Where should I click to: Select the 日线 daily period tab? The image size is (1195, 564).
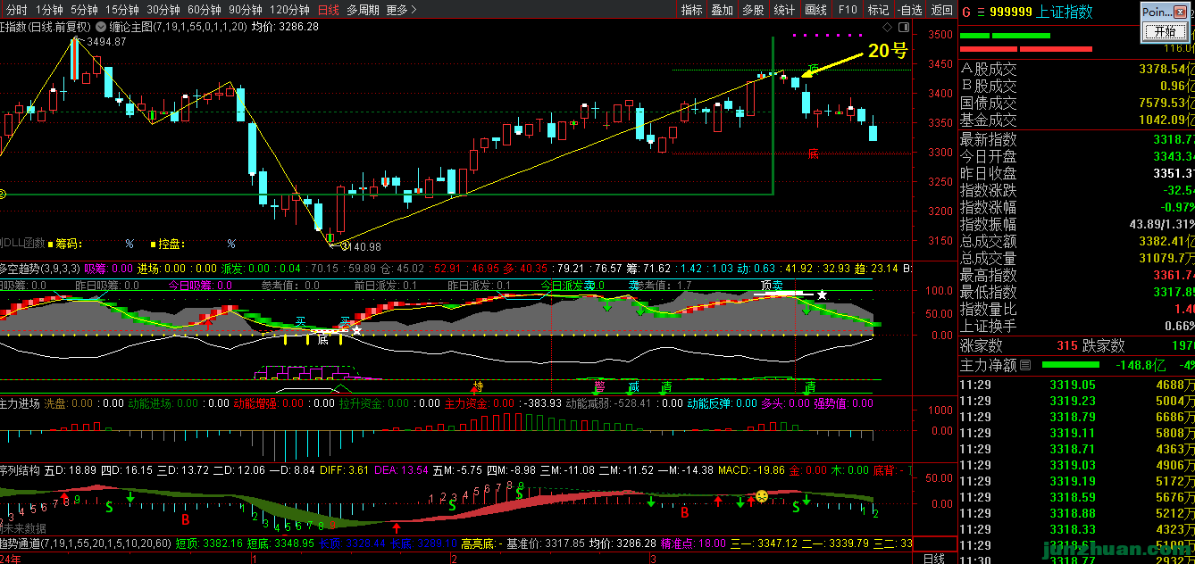[329, 10]
